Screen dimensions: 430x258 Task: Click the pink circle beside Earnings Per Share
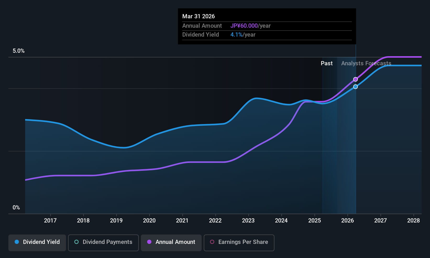(212, 242)
